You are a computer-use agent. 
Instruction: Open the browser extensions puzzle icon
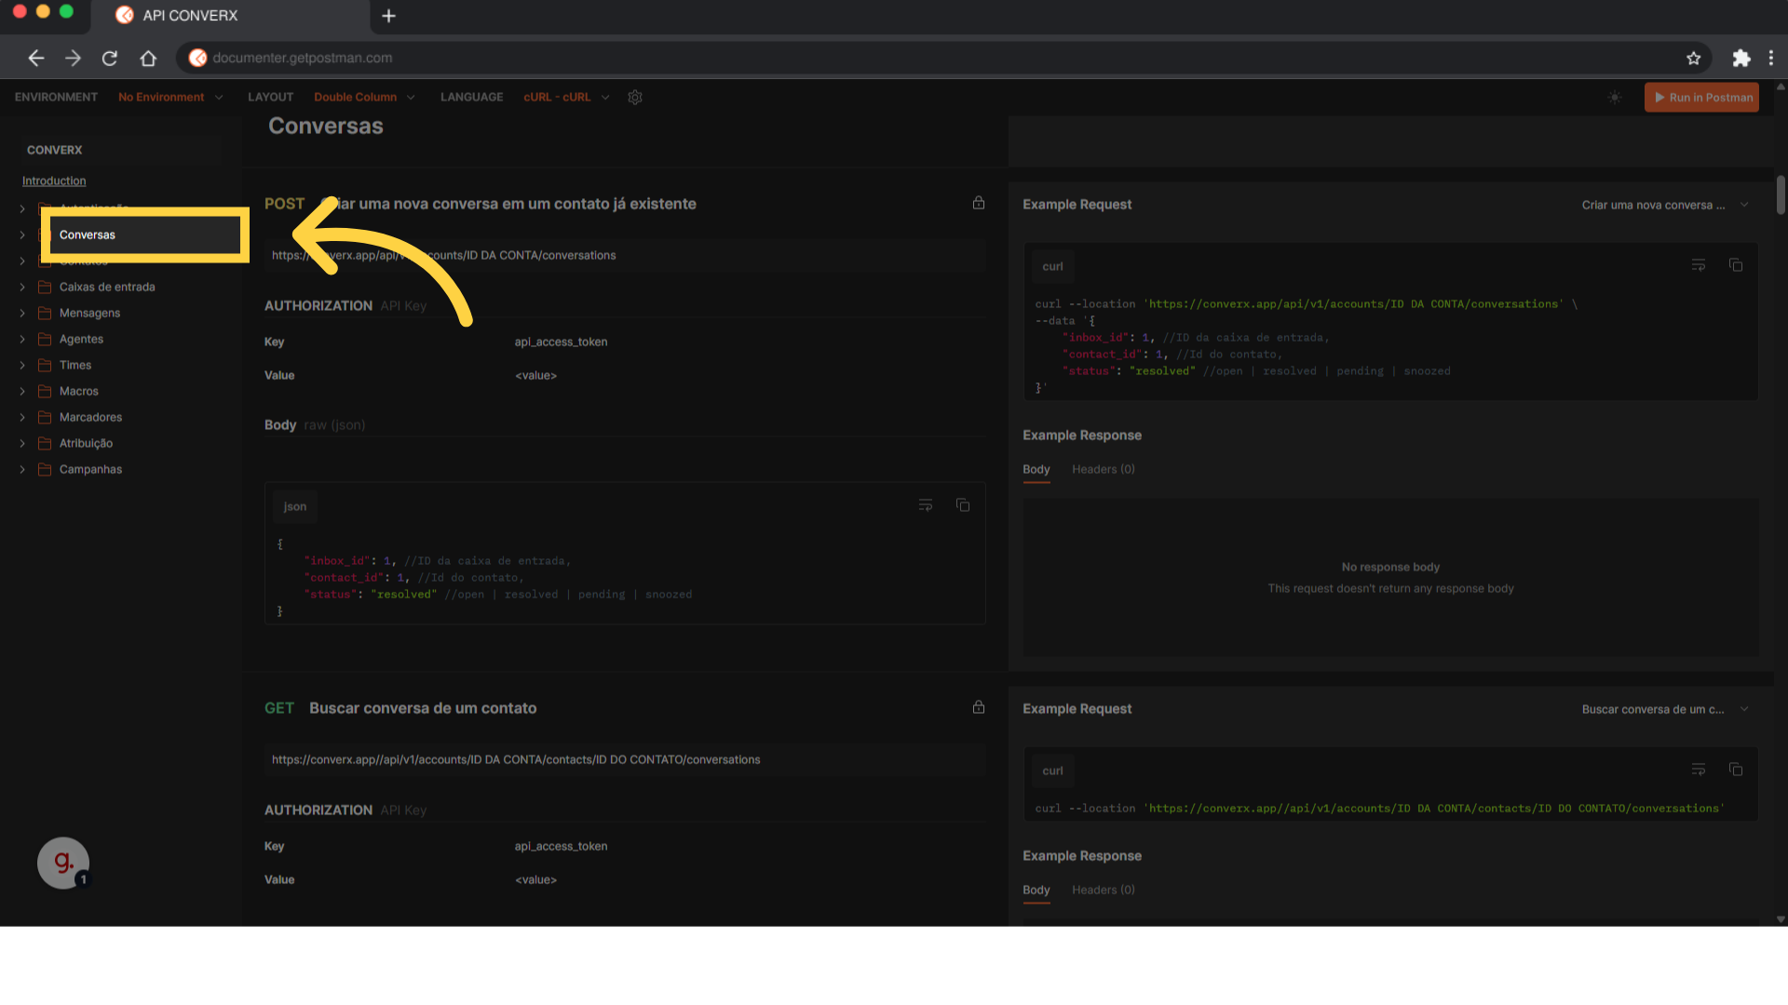click(1741, 58)
